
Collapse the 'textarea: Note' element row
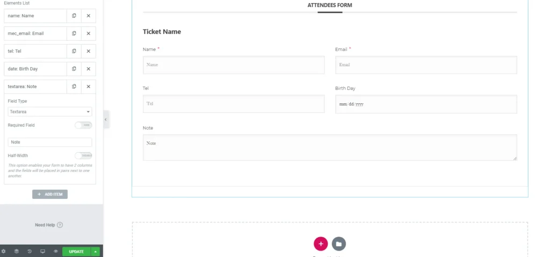point(35,87)
